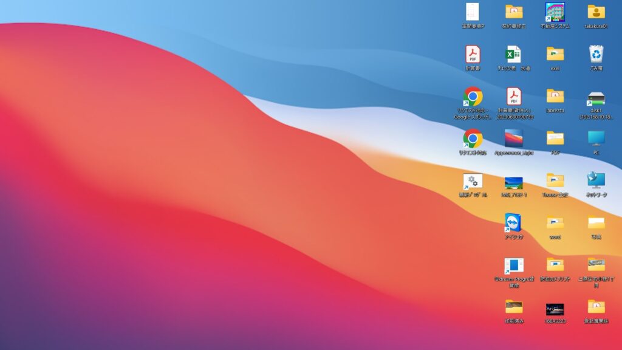Click the ネットワーク network icon
Image resolution: width=622 pixels, height=350 pixels.
pos(596,180)
